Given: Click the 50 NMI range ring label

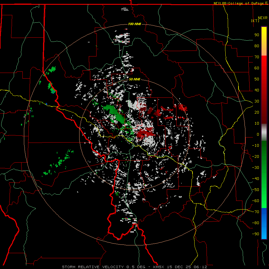Looking at the screenshot, I should pos(134,79).
